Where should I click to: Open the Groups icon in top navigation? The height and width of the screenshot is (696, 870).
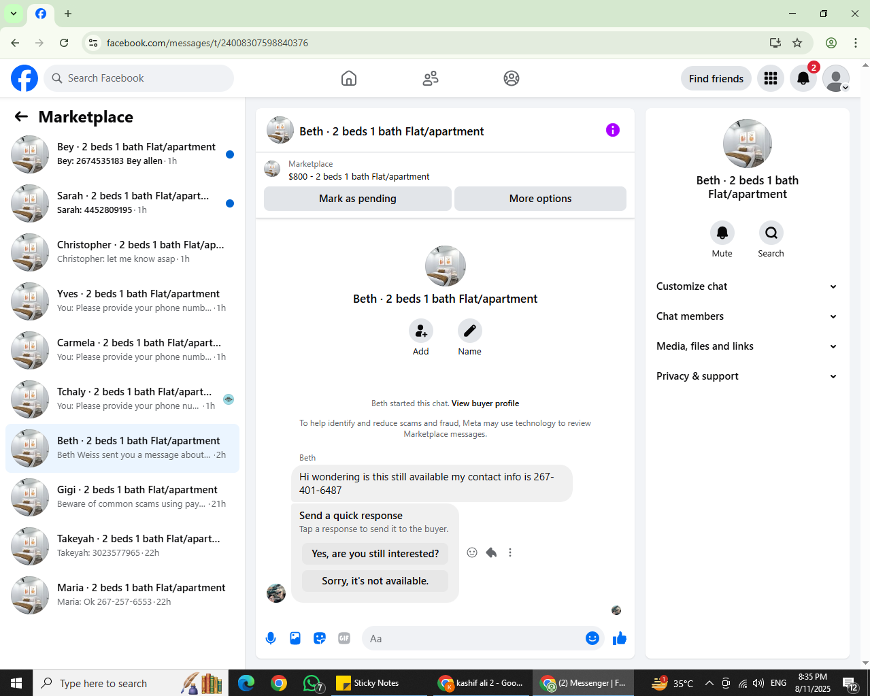pyautogui.click(x=512, y=78)
